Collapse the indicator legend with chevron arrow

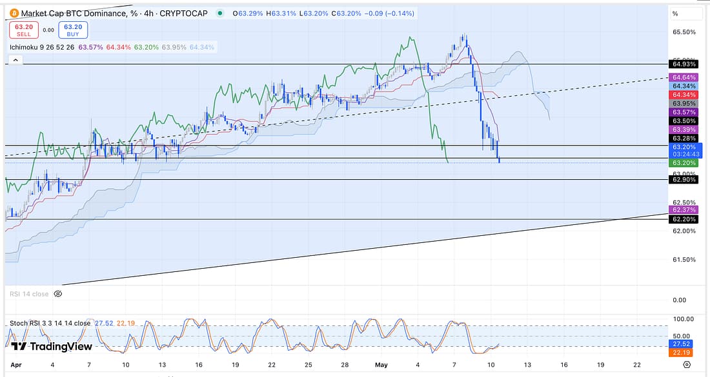point(15,60)
